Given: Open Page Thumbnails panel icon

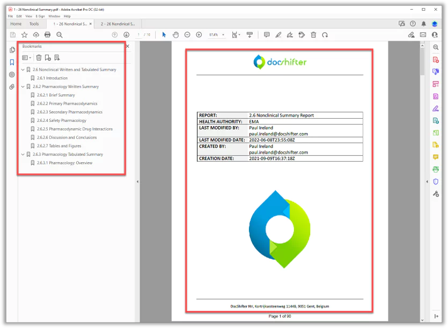Looking at the screenshot, I should point(12,50).
